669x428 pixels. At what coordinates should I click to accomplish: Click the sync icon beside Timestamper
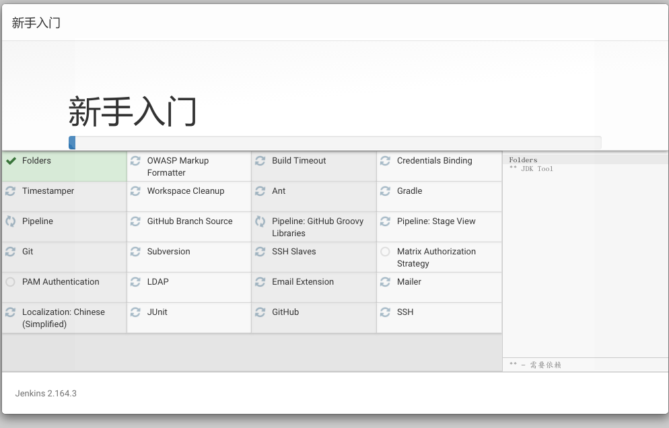11,191
